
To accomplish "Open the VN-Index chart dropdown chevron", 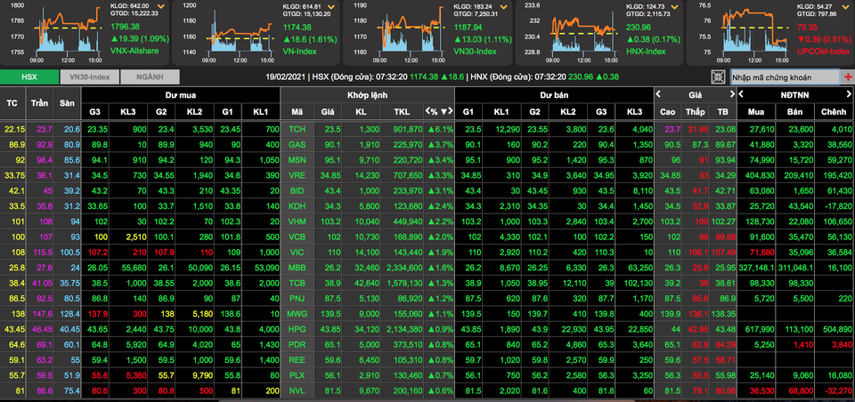I will [331, 7].
